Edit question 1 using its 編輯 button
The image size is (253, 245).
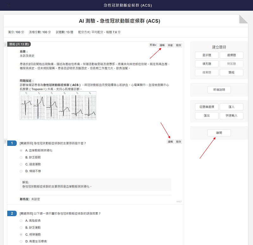170,142
